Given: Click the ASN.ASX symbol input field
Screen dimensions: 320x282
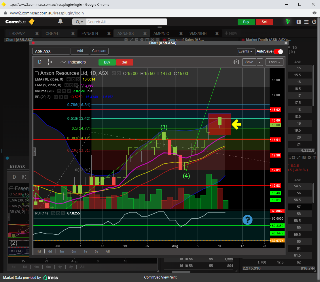Looking at the screenshot, I should pyautogui.click(x=51, y=51).
